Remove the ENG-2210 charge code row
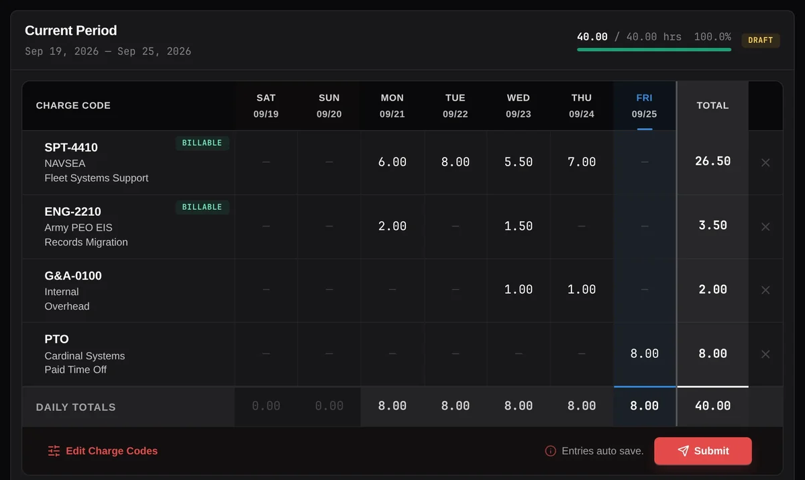 (765, 227)
